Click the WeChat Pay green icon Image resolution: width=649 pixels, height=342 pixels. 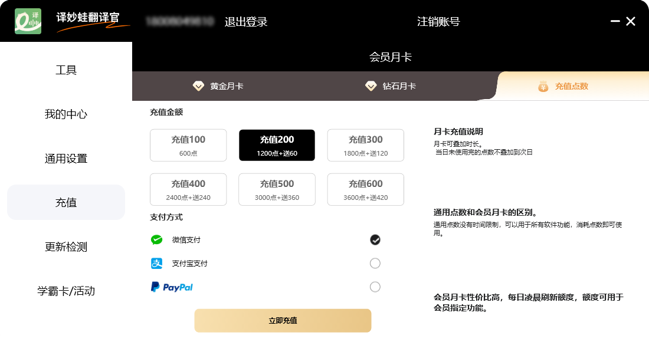[x=156, y=240]
